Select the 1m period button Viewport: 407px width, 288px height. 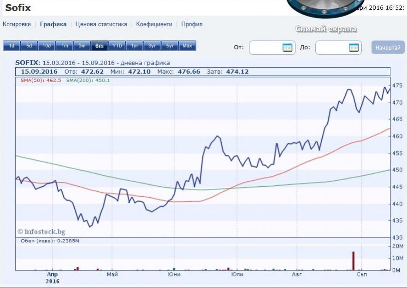coord(65,46)
